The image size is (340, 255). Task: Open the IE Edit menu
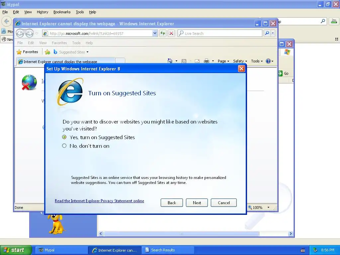pyautogui.click(x=31, y=43)
